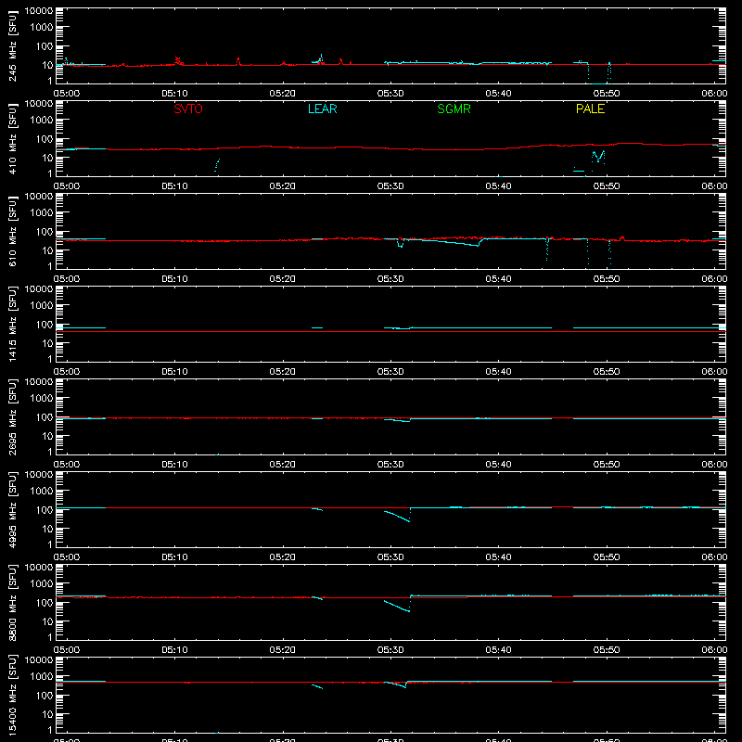Select the 2695 MHz [SFU] axis title
Image resolution: width=742 pixels, height=742 pixels.
pyautogui.click(x=12, y=416)
